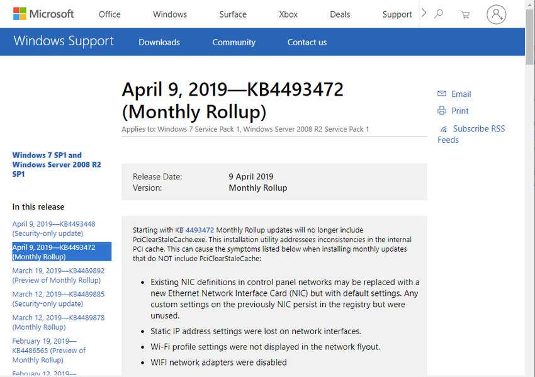Click the 'Applies to: Windows 7 Service Pack 1' text
Screen dimensions: 535x377
tap(245, 129)
